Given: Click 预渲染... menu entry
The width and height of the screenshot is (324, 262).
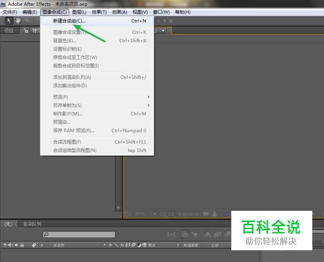Looking at the screenshot, I should tap(97, 122).
